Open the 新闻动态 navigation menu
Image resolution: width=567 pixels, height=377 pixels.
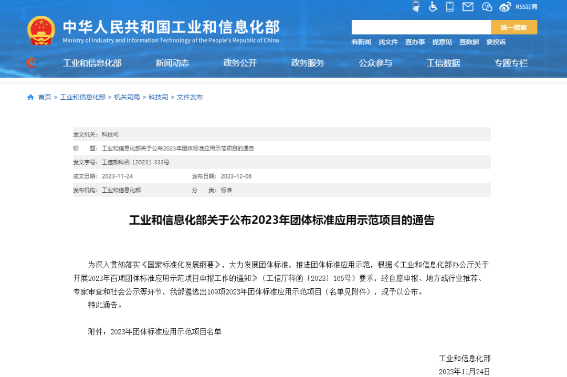tap(172, 62)
